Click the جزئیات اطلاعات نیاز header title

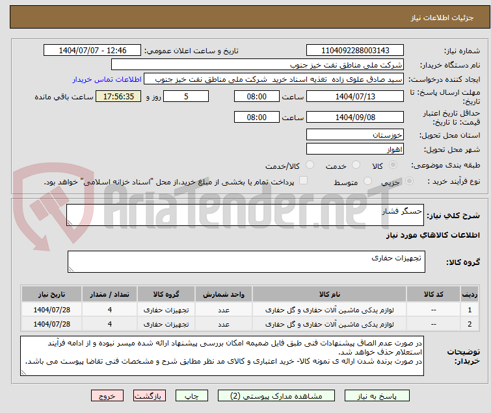pyautogui.click(x=442, y=18)
